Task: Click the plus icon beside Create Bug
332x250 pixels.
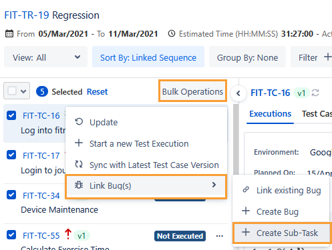Action: click(x=246, y=211)
